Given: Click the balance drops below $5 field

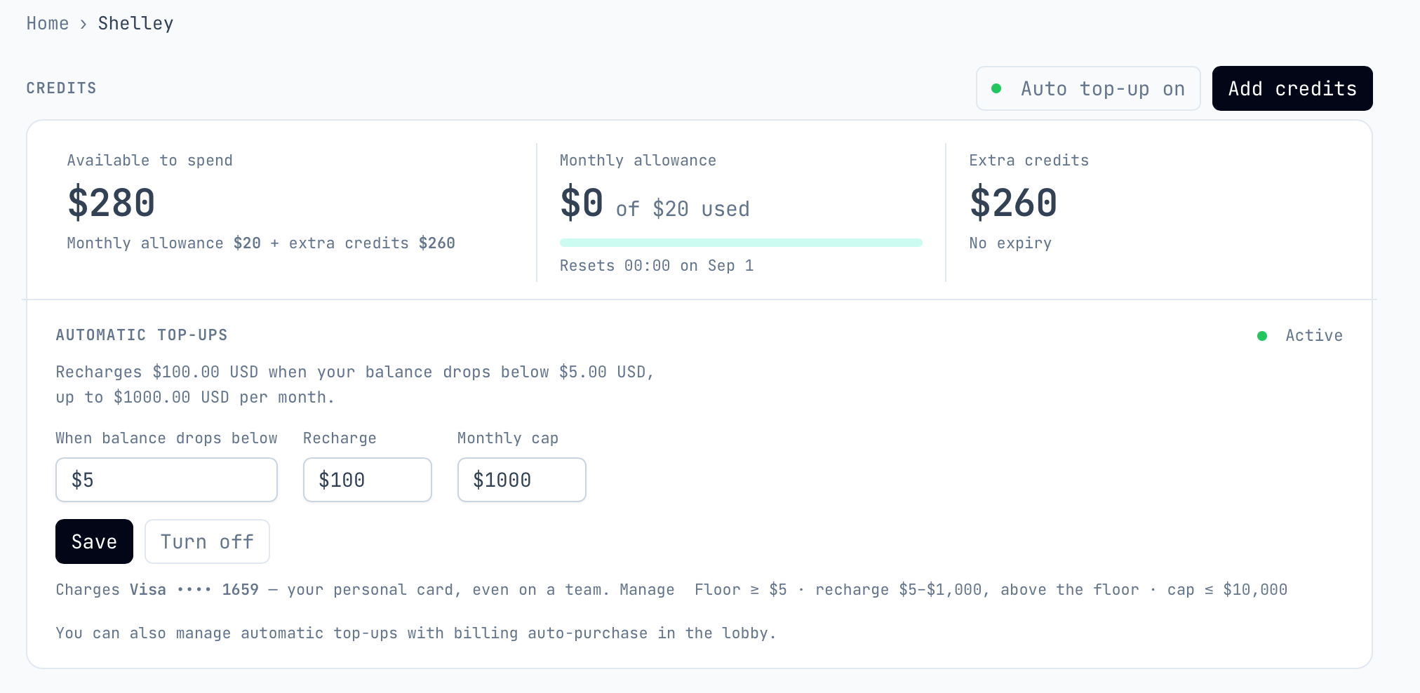Looking at the screenshot, I should click(x=166, y=480).
